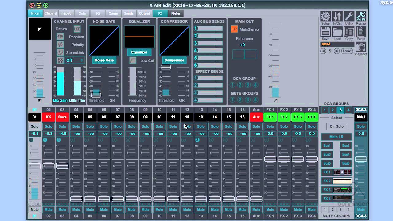This screenshot has width=393, height=221.
Task: Select the Bus1 button
Action: click(327, 146)
